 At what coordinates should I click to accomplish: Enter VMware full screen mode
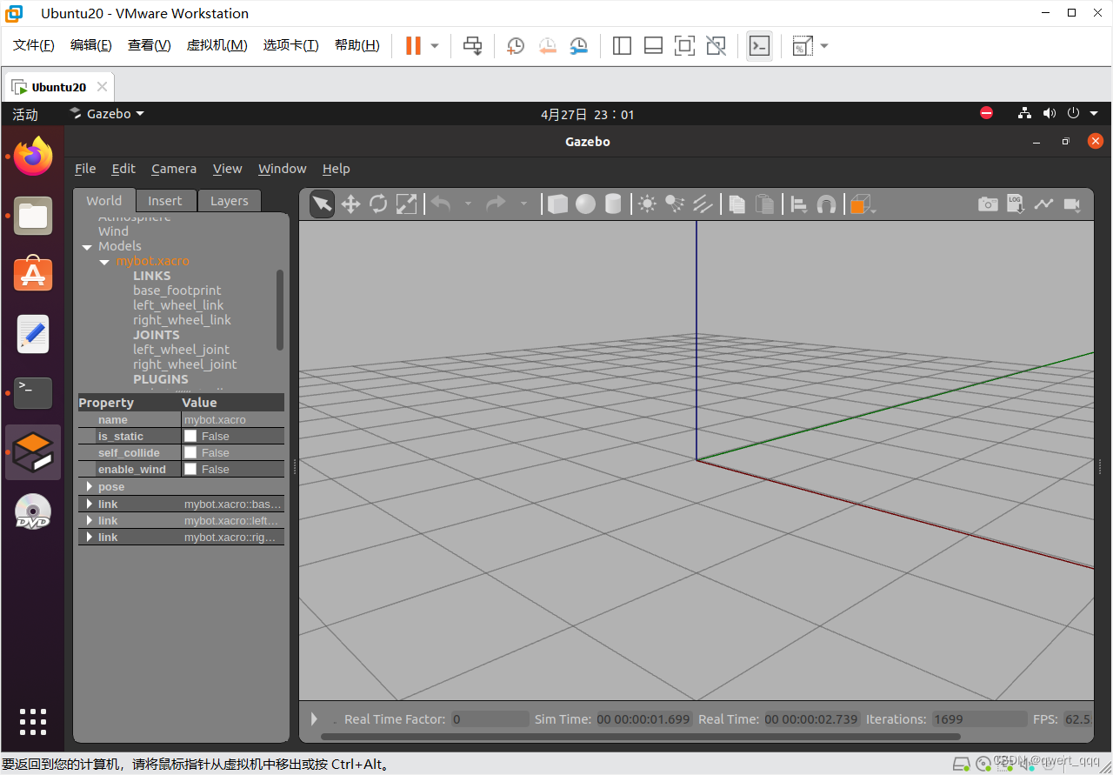pos(684,46)
